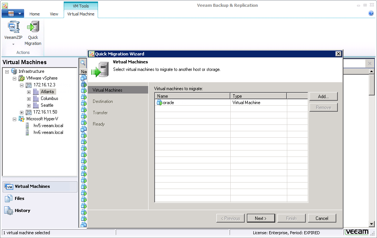Click the Virtual Machines wizard step
Screen dimensions: 377x238
tap(118, 90)
